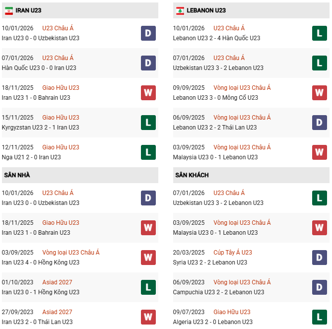The image size is (332, 329).
Task: Select match Nga U21 2-0 Iran U23
Action: click(31, 157)
